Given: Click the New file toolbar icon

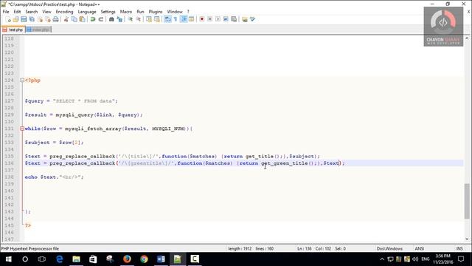Looking at the screenshot, I should (8, 19).
